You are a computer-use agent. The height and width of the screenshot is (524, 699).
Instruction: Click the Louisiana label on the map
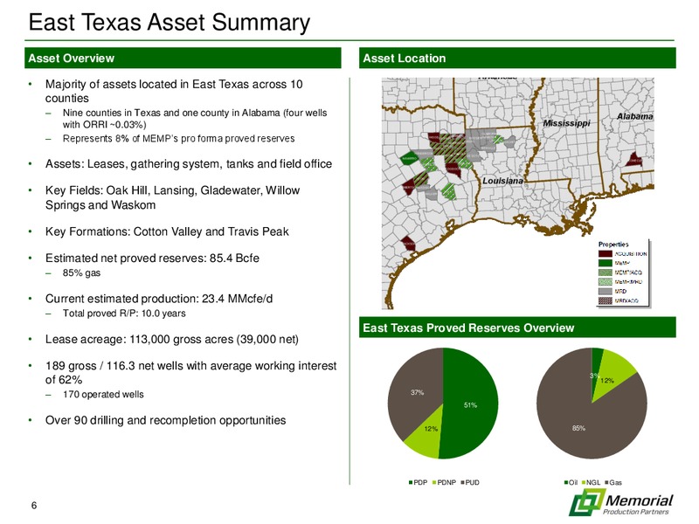coord(503,181)
